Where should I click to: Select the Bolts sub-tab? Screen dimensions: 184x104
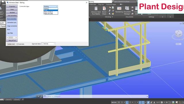(x=9, y=29)
